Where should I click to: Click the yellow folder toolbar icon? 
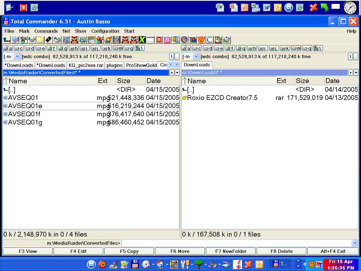coord(40,40)
